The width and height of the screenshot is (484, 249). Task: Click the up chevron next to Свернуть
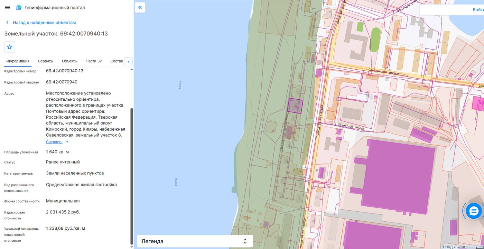point(67,142)
